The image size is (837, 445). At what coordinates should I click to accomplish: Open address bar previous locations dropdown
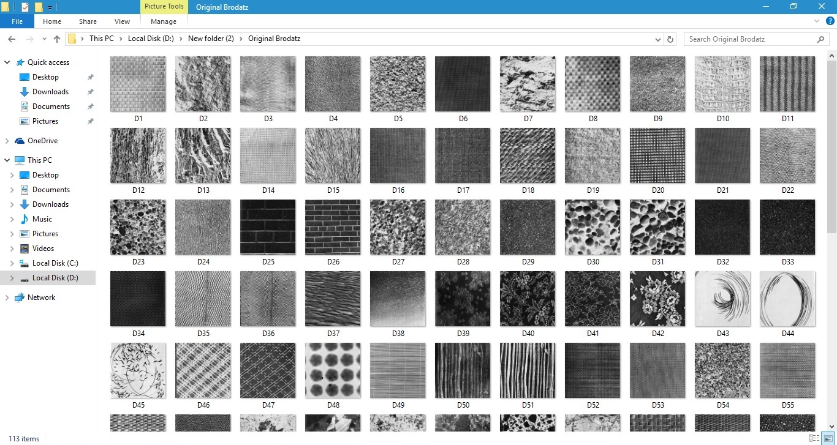click(658, 39)
